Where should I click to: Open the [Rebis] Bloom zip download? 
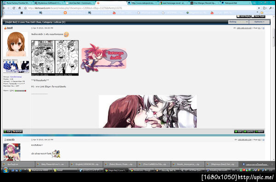click(x=120, y=164)
